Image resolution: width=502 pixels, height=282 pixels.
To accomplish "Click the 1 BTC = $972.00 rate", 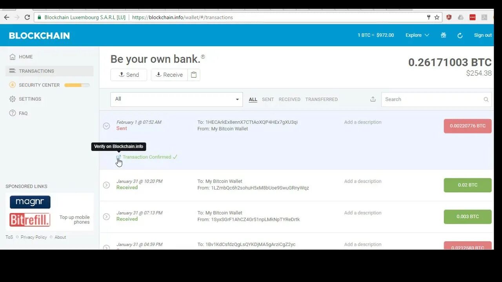I will click(x=376, y=35).
